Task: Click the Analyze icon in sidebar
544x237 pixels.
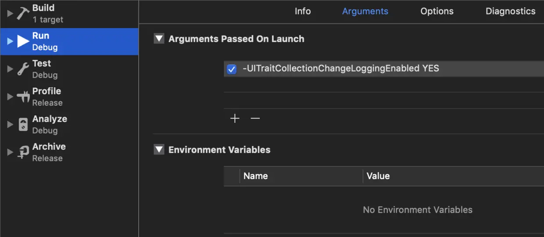Action: point(23,125)
